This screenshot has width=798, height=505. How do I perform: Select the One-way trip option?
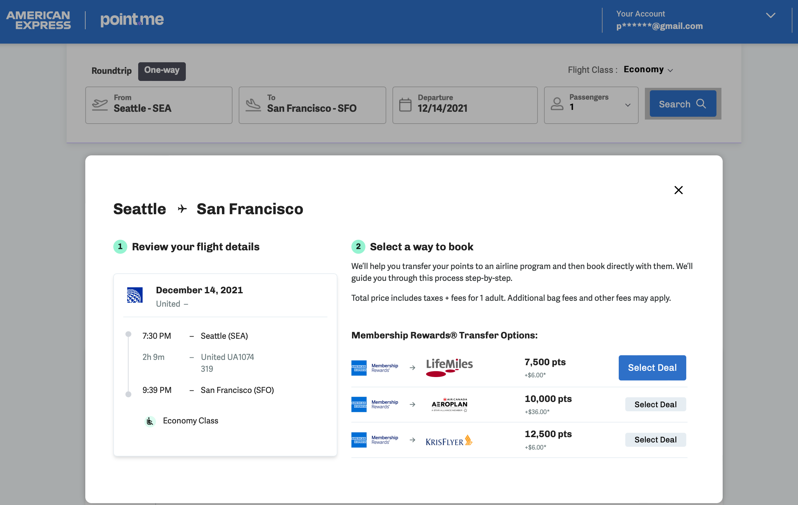point(162,71)
